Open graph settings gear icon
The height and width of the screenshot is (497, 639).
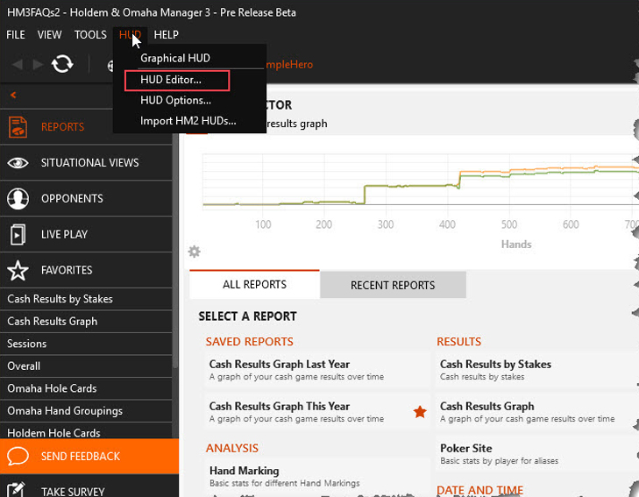tap(195, 252)
